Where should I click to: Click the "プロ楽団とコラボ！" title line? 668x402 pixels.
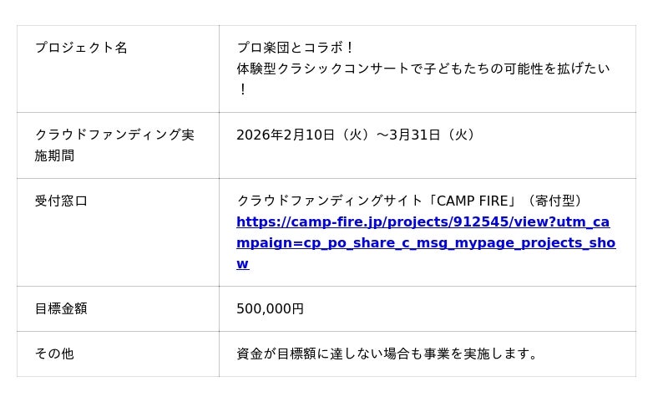tap(296, 48)
